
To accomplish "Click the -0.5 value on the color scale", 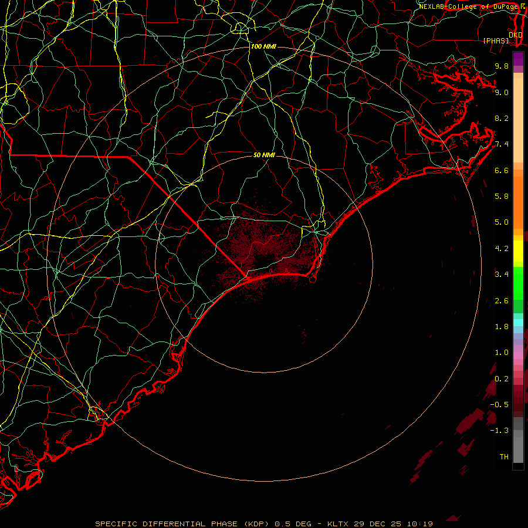I will (499, 405).
